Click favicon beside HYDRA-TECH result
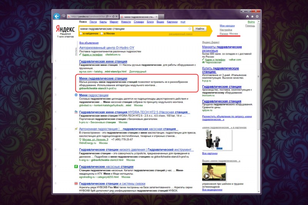 pyautogui.click(x=76, y=112)
